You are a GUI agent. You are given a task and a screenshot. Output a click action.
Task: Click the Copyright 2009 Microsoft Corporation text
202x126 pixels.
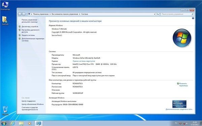coord(74,32)
